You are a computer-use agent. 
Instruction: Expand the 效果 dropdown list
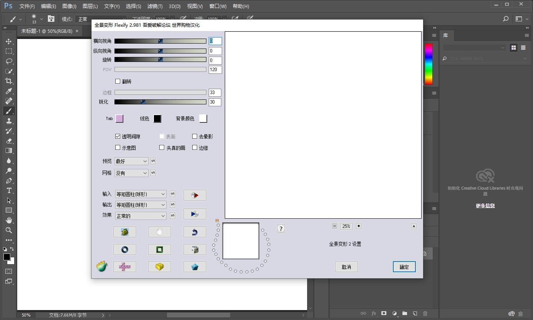pyautogui.click(x=141, y=216)
